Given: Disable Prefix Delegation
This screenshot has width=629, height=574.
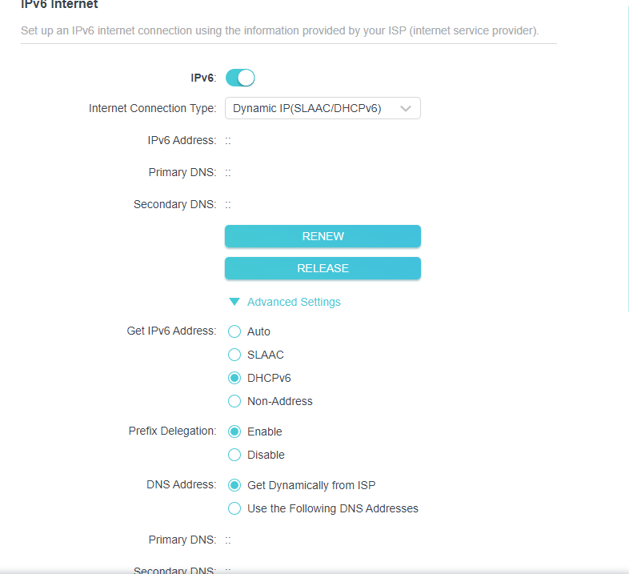Looking at the screenshot, I should [x=234, y=455].
